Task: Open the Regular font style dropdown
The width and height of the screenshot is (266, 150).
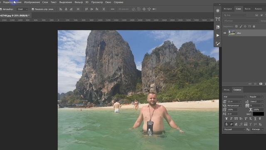Action: point(256,97)
